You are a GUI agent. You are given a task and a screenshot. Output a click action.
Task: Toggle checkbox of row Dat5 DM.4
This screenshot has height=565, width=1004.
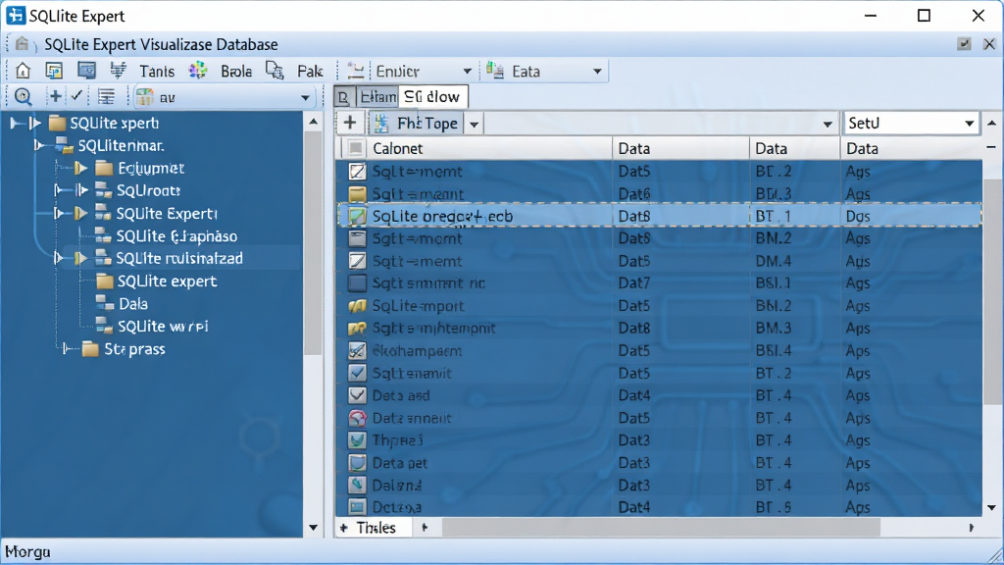357,261
